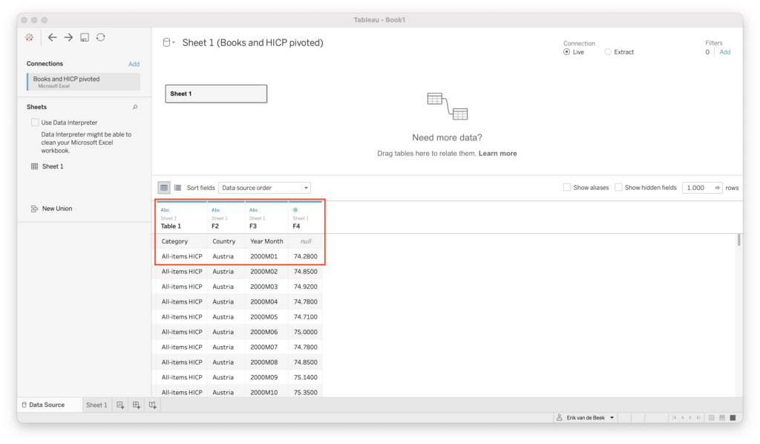Check the Show aliases option
The width and height of the screenshot is (760, 444).
click(x=567, y=187)
